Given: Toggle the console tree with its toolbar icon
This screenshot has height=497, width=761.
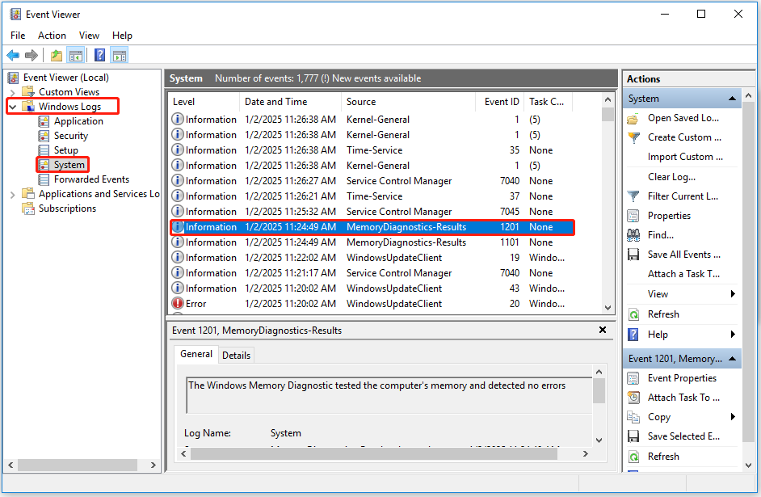Looking at the screenshot, I should point(74,55).
